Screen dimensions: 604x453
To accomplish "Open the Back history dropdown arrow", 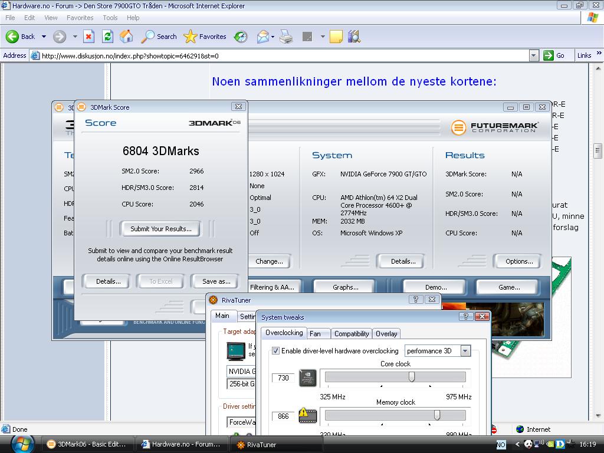I will pyautogui.click(x=44, y=37).
